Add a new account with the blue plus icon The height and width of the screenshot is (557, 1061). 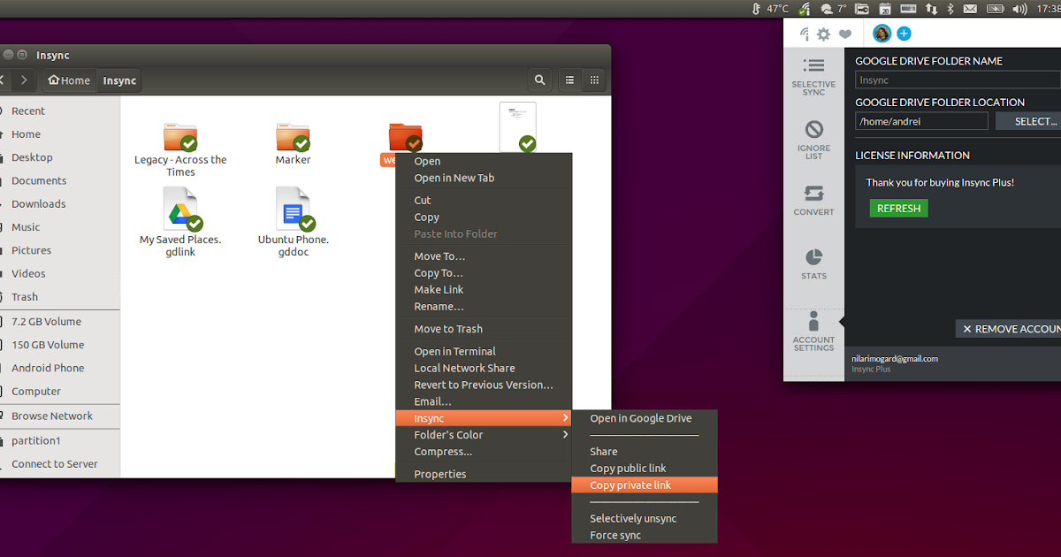click(x=904, y=33)
